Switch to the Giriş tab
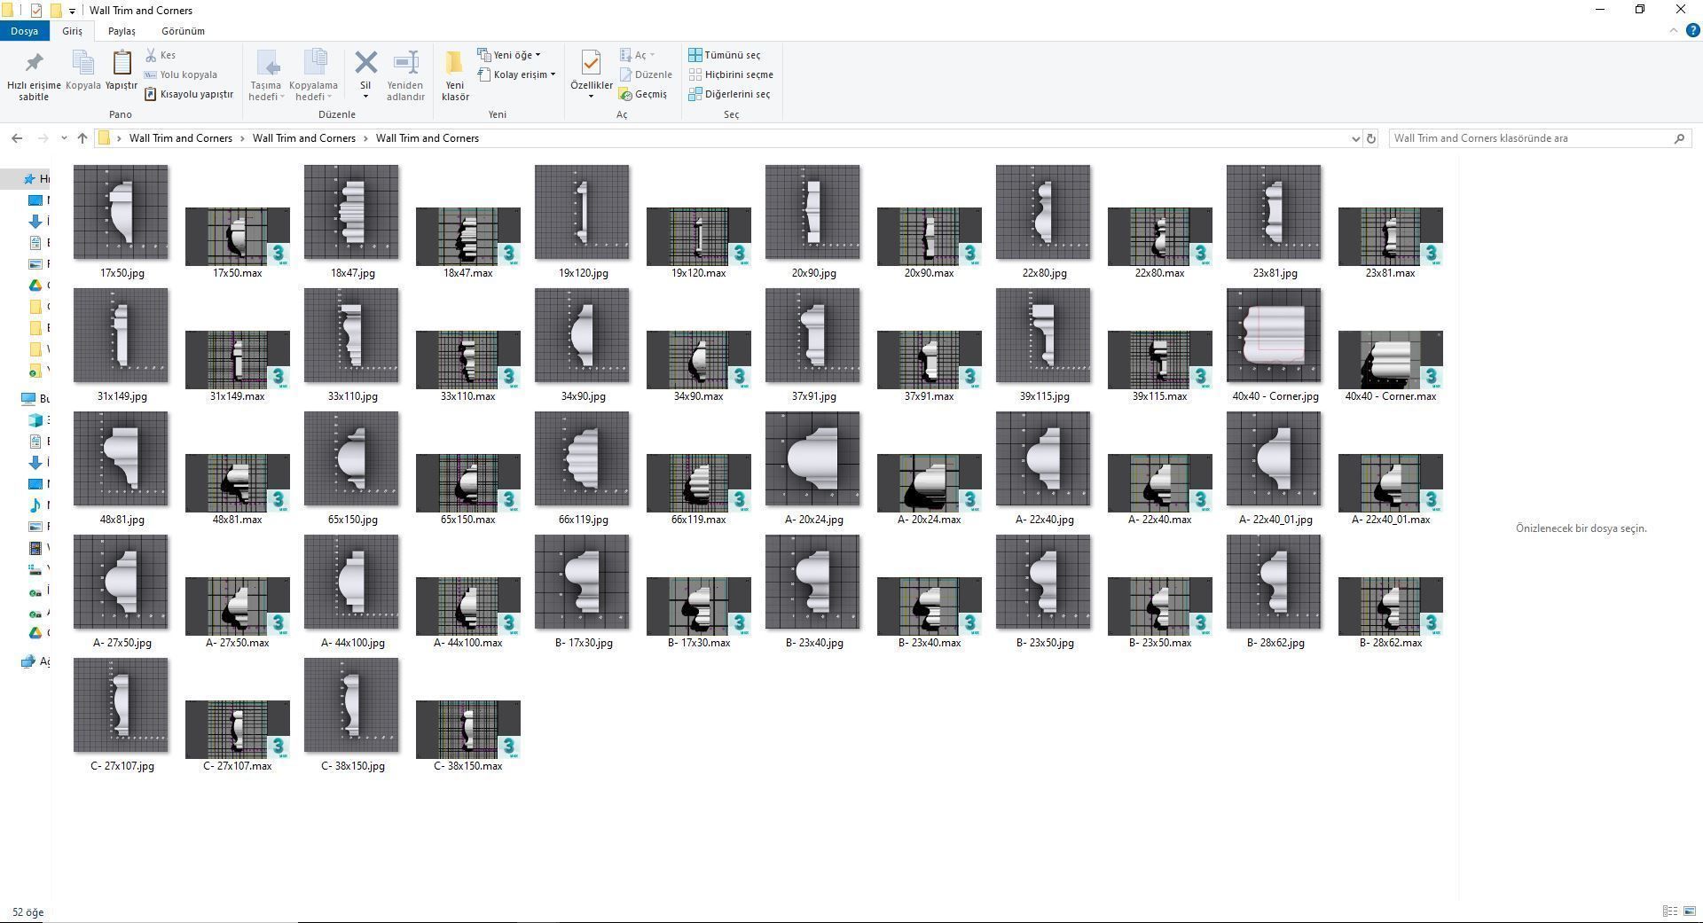 (72, 31)
